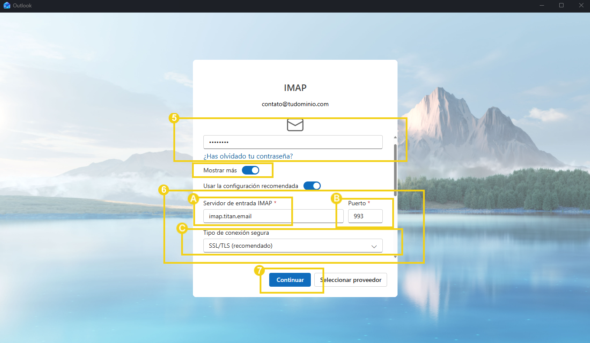Open Tipo de conexión segura SSL/TLS dropdown

pos(293,246)
